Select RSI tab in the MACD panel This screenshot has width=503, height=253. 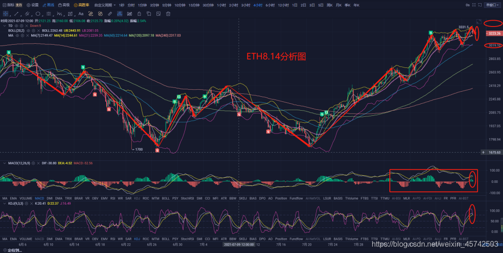[x=112, y=199]
